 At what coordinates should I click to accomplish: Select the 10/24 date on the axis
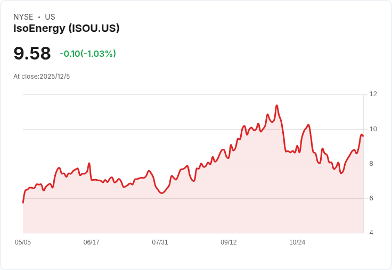pos(297,242)
